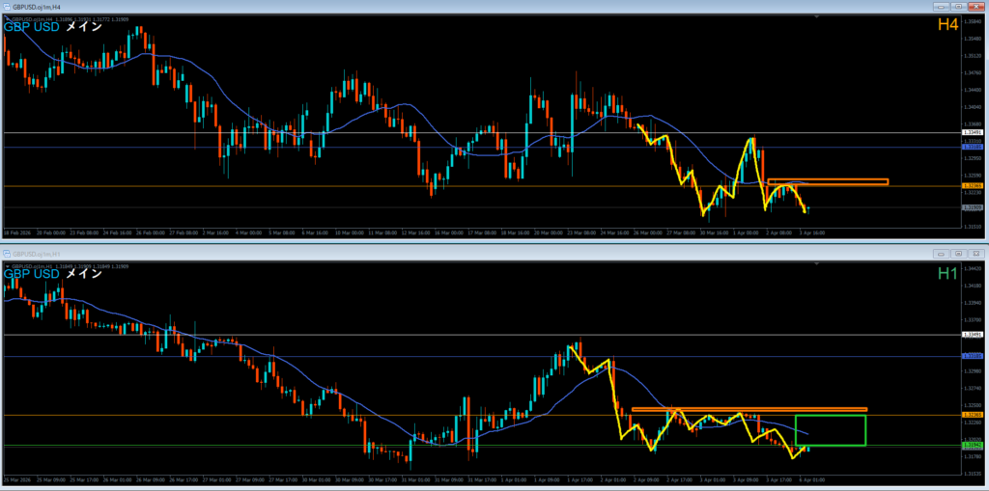Click the H4 chart window icon
Image resolution: width=989 pixels, height=491 pixels.
coord(8,6)
